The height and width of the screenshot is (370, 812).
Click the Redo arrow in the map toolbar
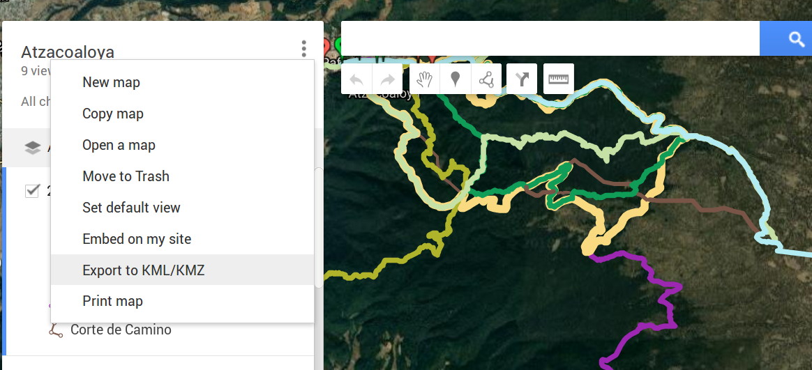(387, 79)
